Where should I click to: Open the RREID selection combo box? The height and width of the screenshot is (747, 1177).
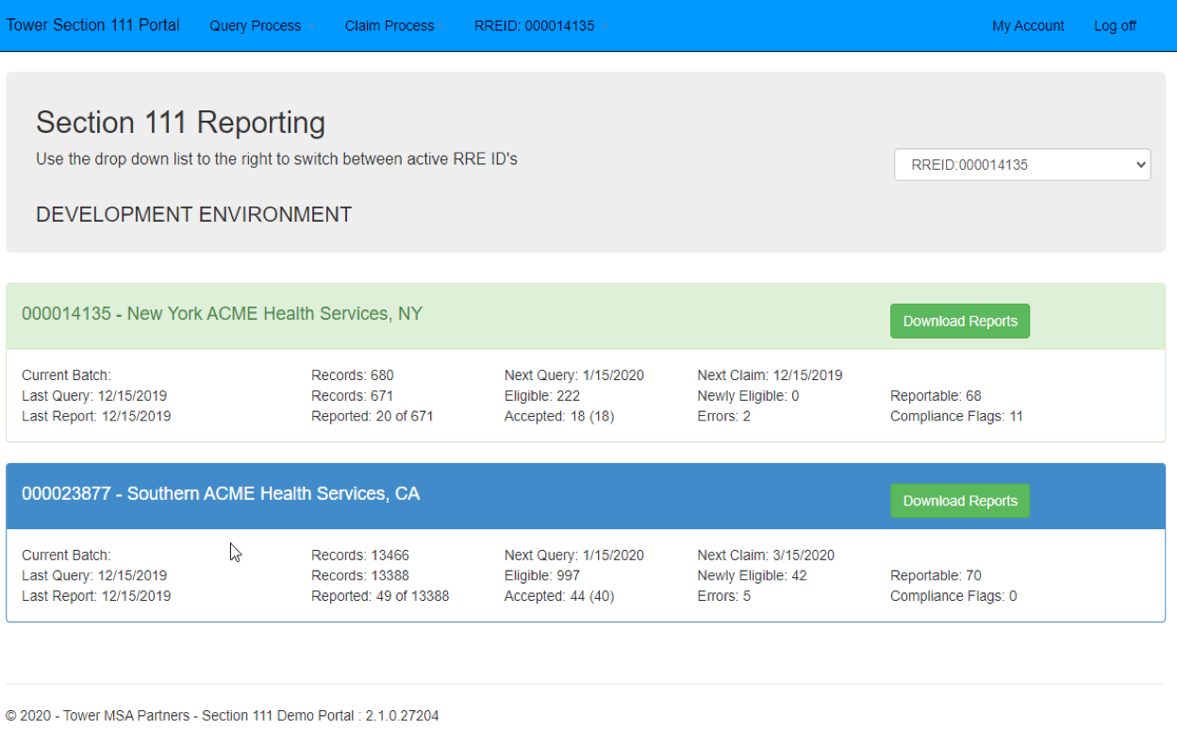(x=1022, y=164)
